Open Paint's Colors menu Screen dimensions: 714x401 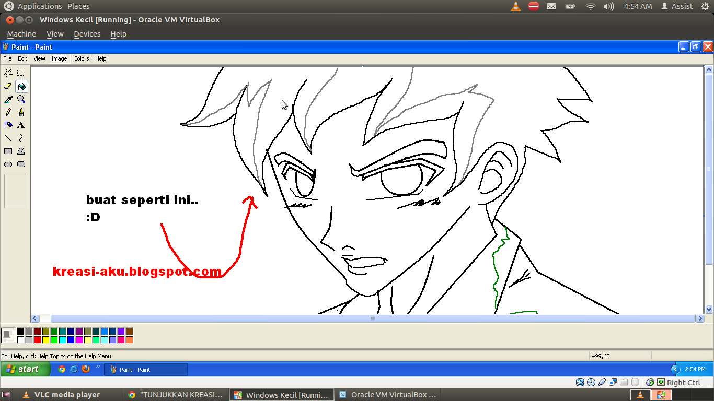click(x=81, y=58)
